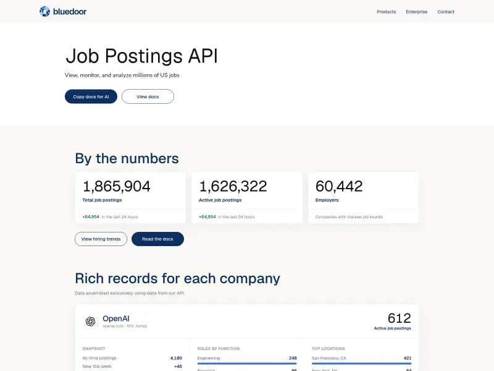This screenshot has width=494, height=371.
Task: Click Companies with tracked job boards text
Action: [349, 217]
